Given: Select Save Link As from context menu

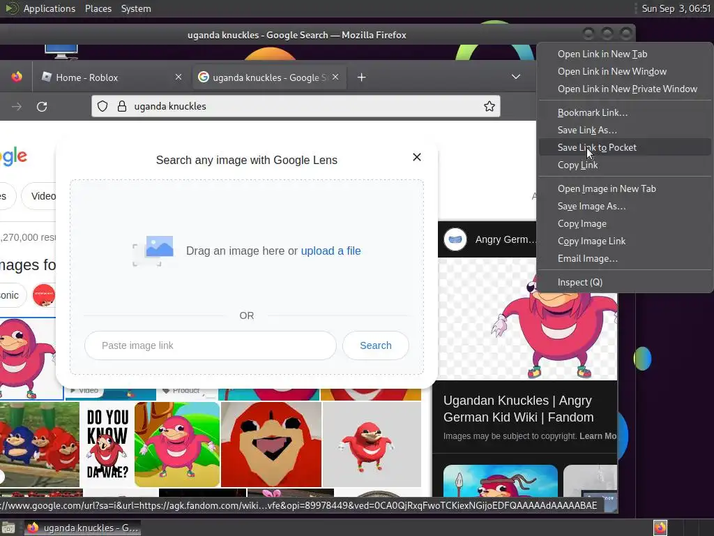Looking at the screenshot, I should [x=625, y=130].
